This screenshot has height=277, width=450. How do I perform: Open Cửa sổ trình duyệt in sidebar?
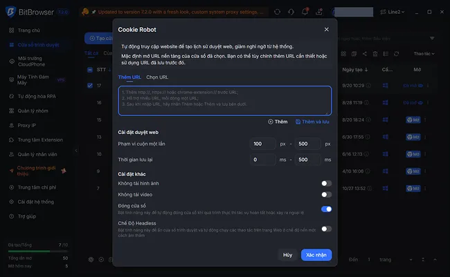(38, 45)
